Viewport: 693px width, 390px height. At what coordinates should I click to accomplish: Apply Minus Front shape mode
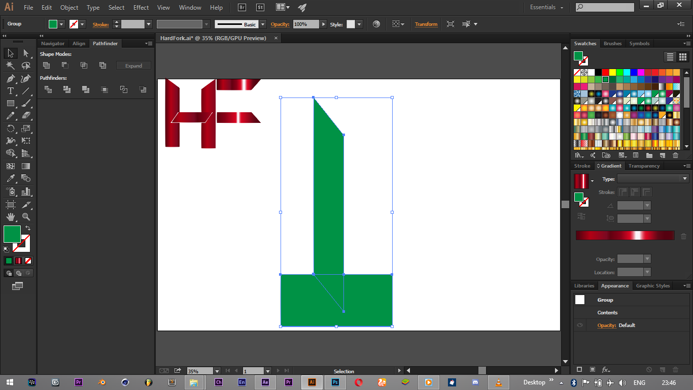tap(65, 65)
